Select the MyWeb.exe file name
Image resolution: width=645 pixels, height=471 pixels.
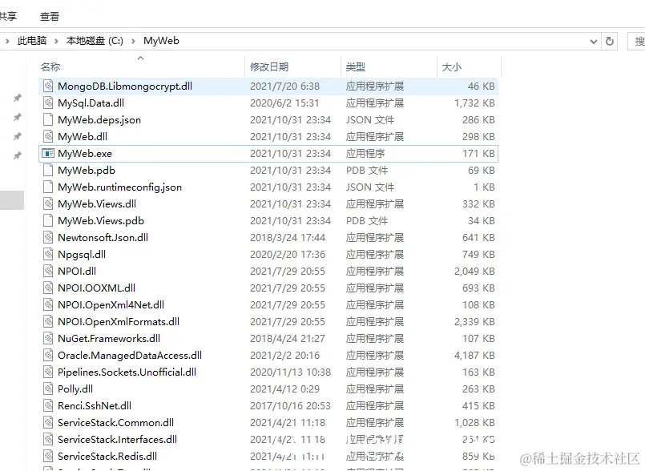[85, 154]
